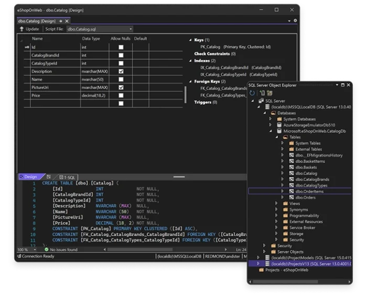The width and height of the screenshot is (367, 295).
Task: Collapse the Foreign Keys section
Action: pos(190,82)
